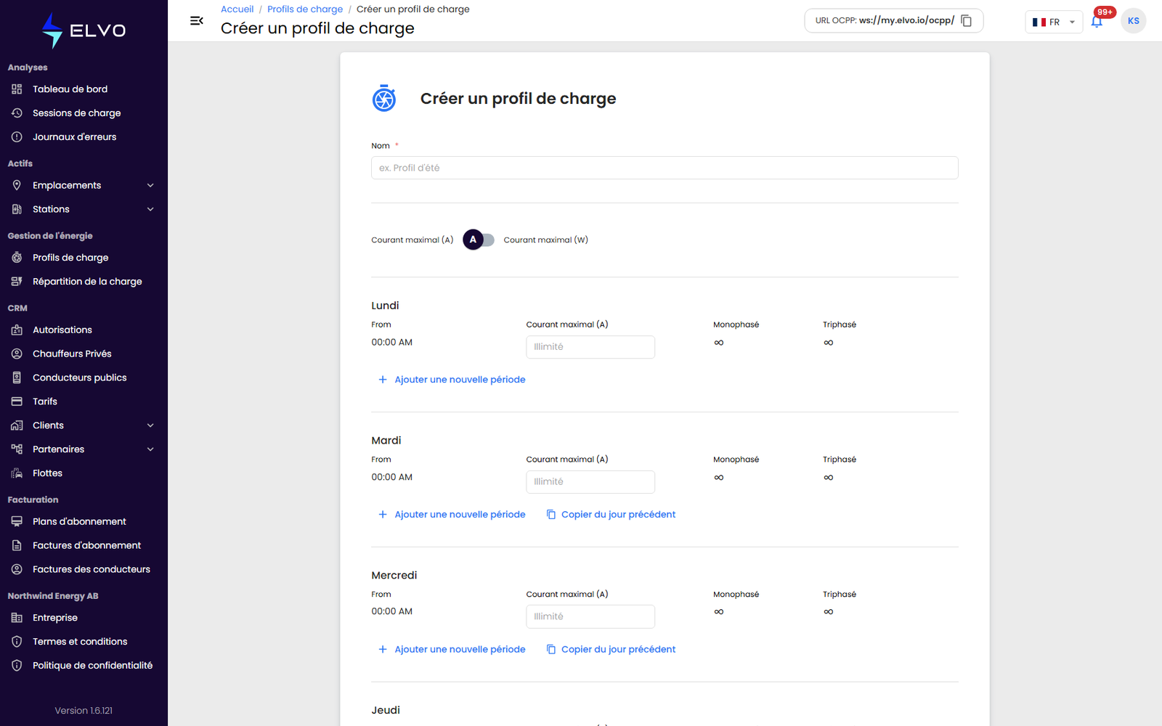Viewport: 1162px width, 726px height.
Task: Click Répartition de la charge icon
Action: click(17, 282)
